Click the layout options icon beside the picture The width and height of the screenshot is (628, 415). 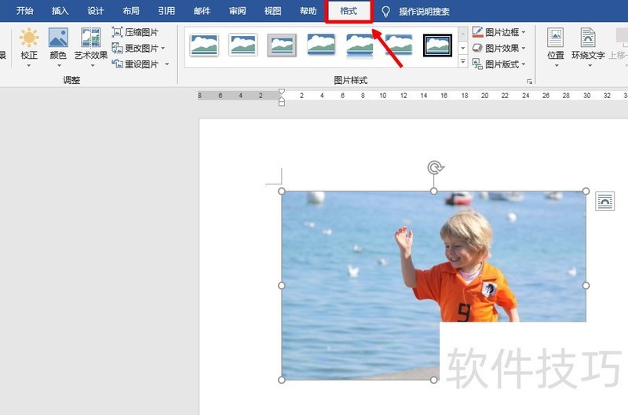coord(604,202)
